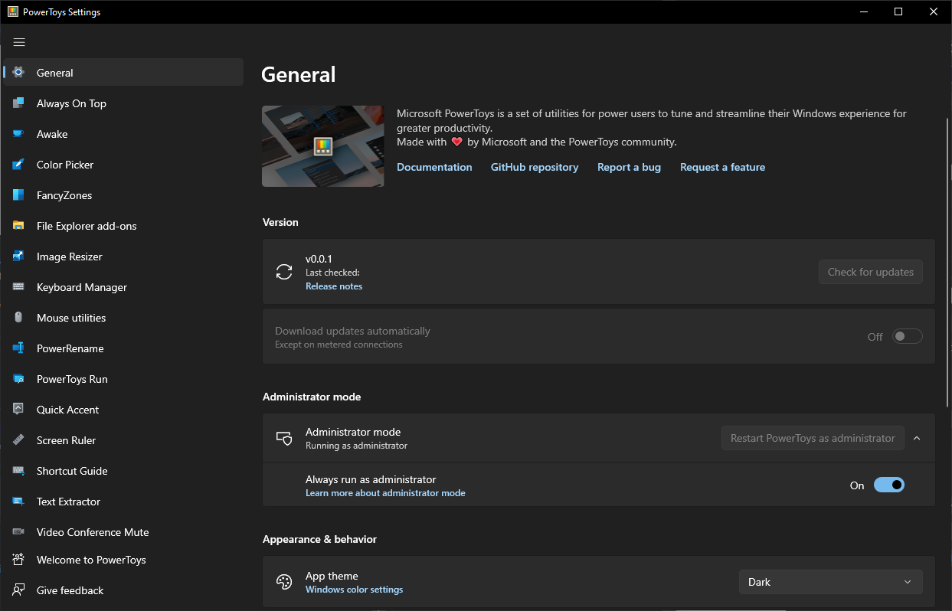This screenshot has width=952, height=611.
Task: Go to the FancyZones settings page
Action: [123, 195]
